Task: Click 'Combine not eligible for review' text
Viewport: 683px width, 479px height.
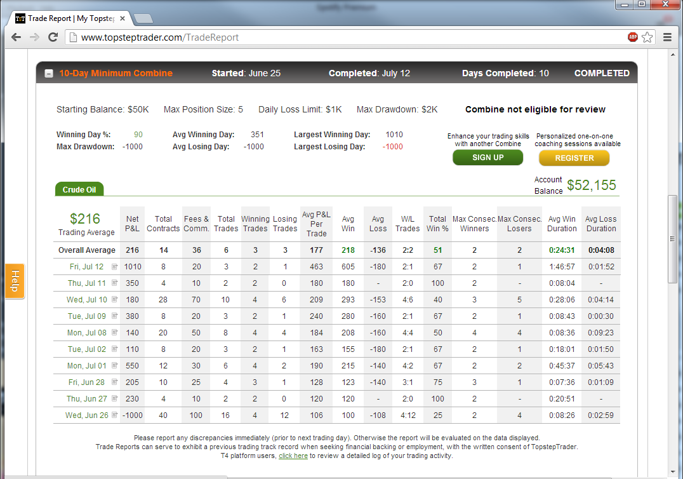Action: click(x=535, y=109)
